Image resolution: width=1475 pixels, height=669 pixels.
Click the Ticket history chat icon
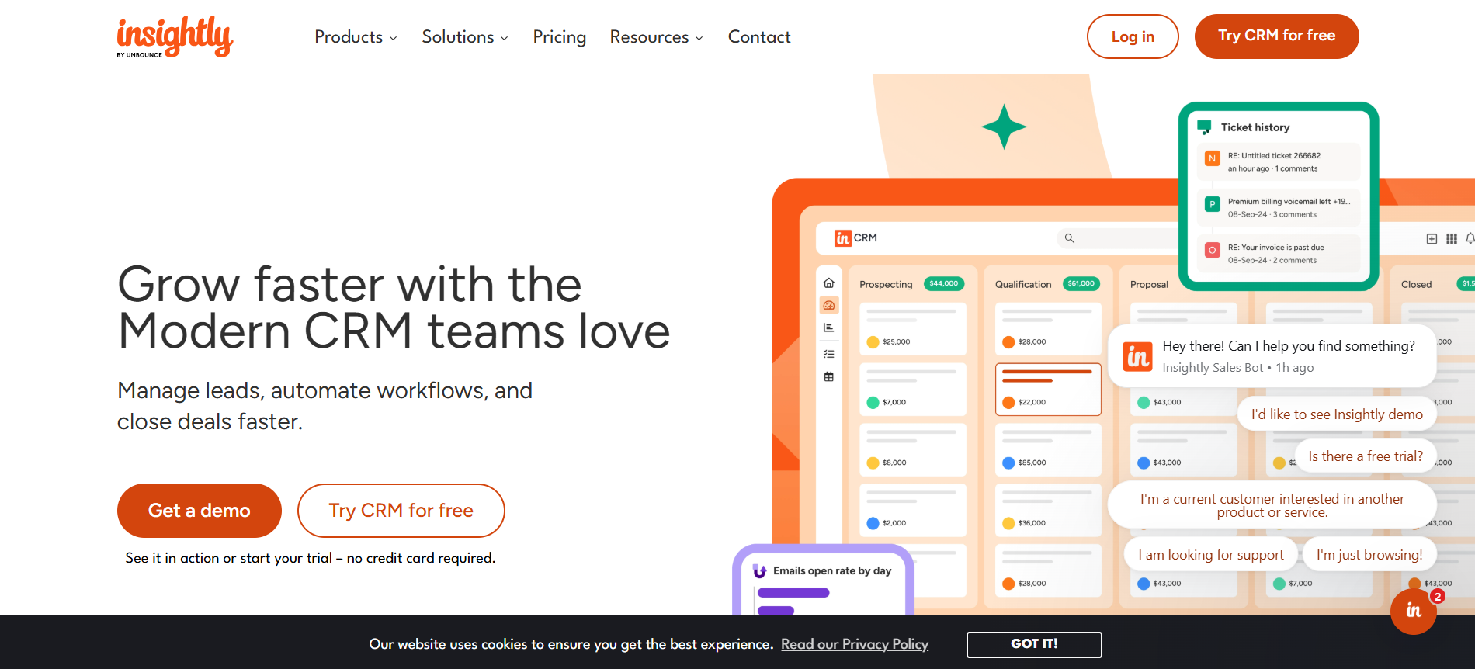tap(1204, 127)
